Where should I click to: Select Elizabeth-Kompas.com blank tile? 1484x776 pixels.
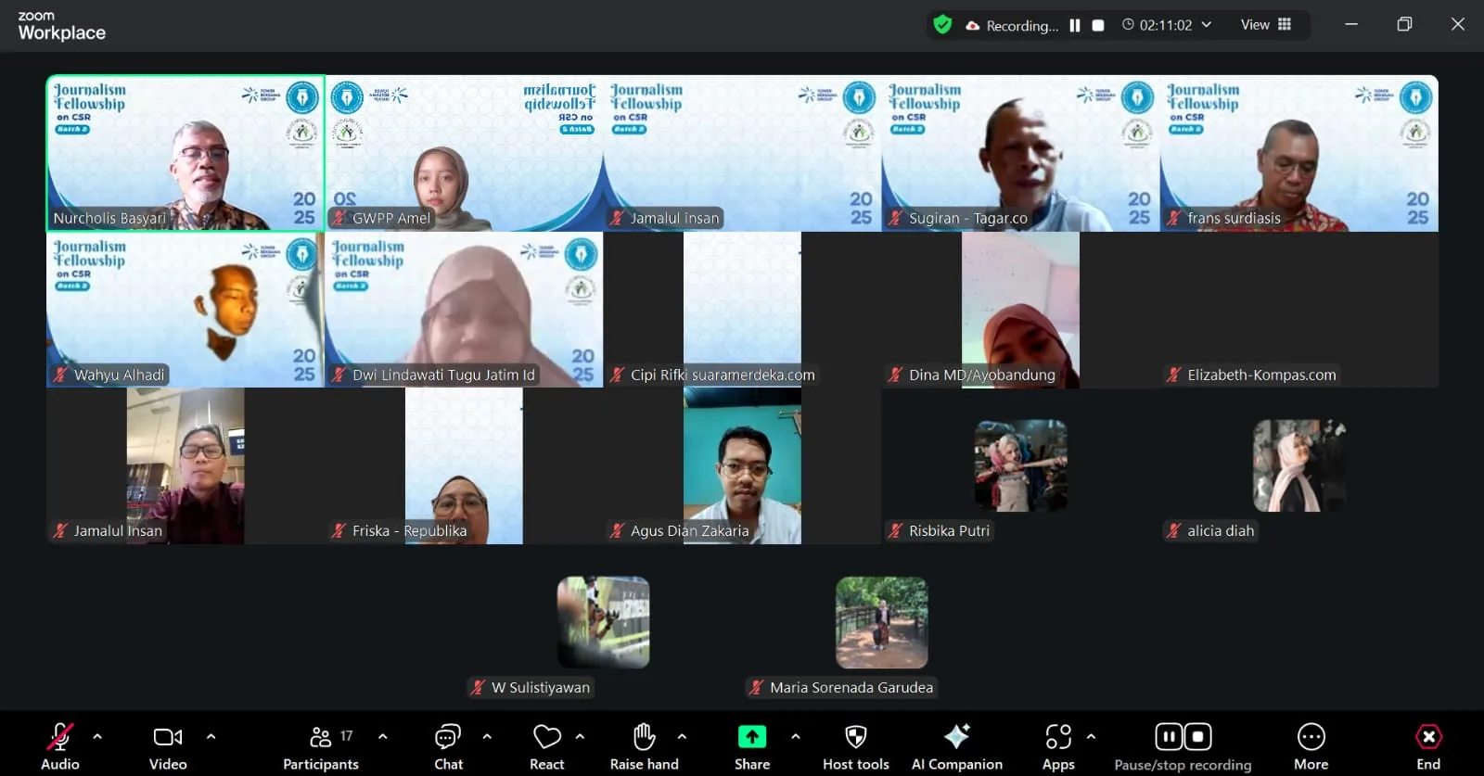click(x=1298, y=310)
